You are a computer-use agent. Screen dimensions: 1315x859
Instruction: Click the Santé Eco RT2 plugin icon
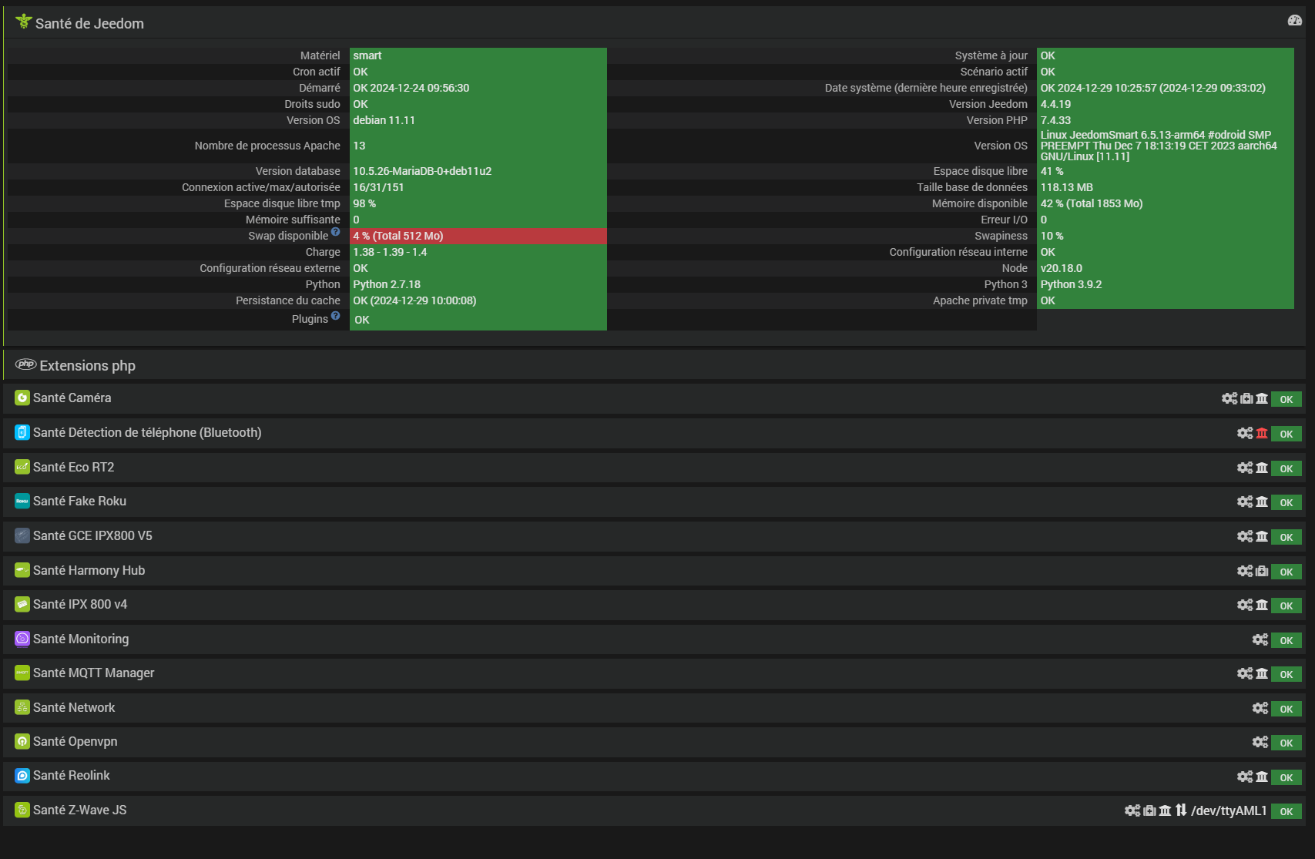coord(22,467)
